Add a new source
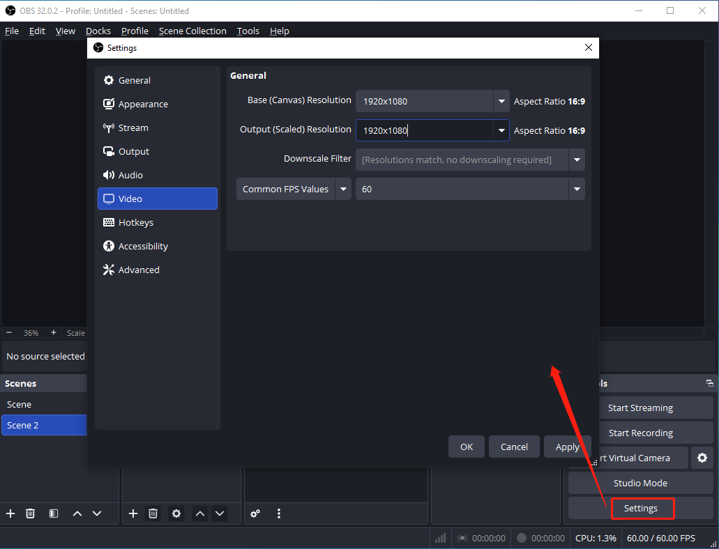The width and height of the screenshot is (719, 549). [x=133, y=513]
